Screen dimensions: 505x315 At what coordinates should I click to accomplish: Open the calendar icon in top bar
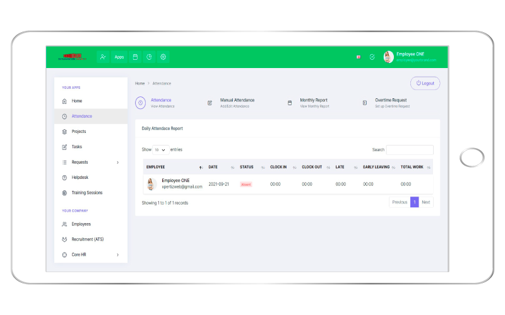coord(134,57)
